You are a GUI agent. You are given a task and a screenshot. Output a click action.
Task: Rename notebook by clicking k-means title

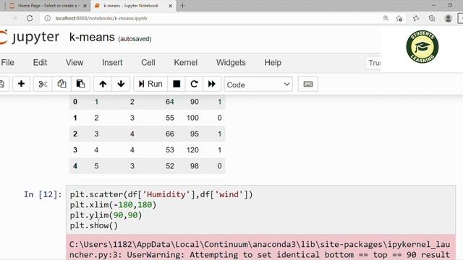click(92, 38)
